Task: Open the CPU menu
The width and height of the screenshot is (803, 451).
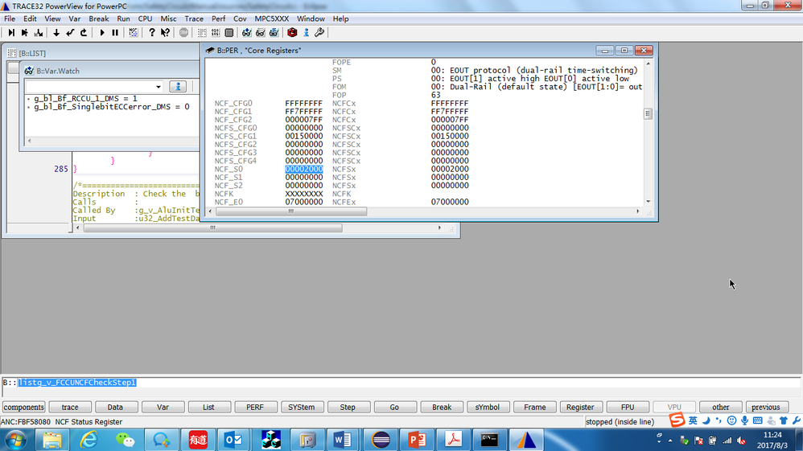Action: (x=145, y=18)
